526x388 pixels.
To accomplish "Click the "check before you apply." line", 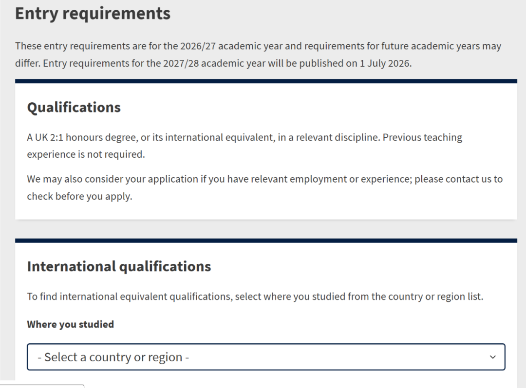I will (x=79, y=197).
